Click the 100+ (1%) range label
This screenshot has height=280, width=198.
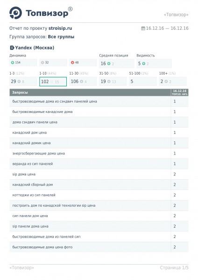pos(167,73)
